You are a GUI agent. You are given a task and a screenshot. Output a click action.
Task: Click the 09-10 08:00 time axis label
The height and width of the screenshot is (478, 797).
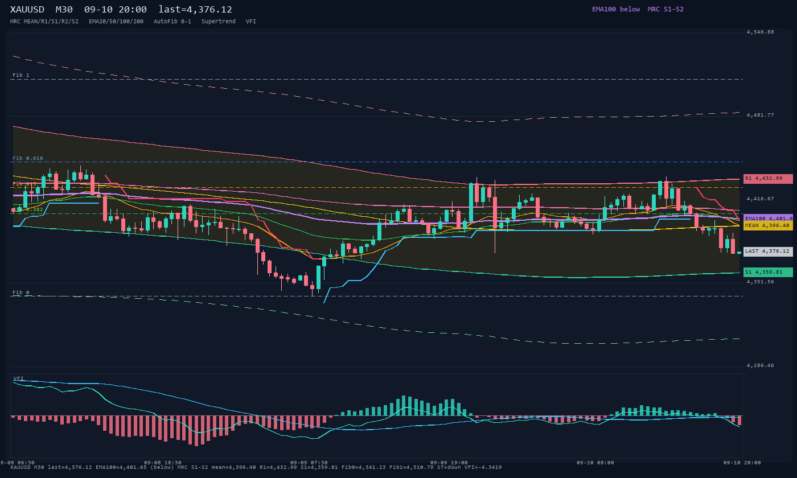pos(595,463)
